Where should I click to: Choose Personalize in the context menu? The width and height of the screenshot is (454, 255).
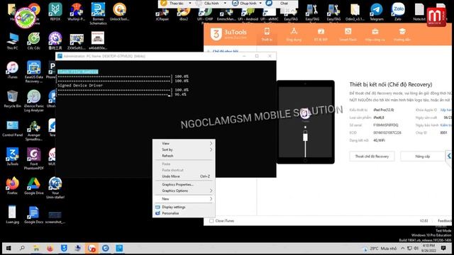pyautogui.click(x=184, y=213)
